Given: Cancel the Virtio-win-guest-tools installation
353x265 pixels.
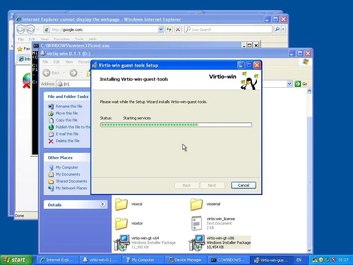Looking at the screenshot, I should coord(243,185).
